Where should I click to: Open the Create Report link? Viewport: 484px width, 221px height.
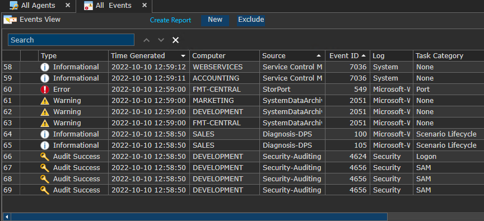(170, 20)
